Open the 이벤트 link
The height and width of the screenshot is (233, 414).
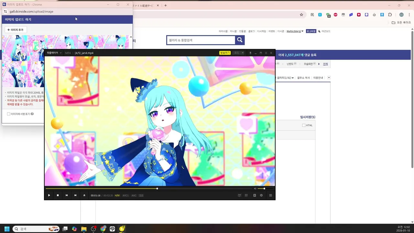272,31
